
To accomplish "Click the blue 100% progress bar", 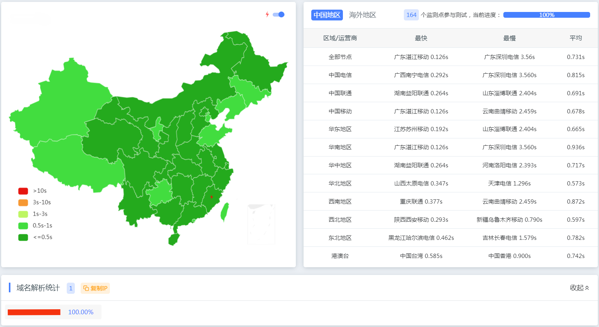I will (x=546, y=15).
